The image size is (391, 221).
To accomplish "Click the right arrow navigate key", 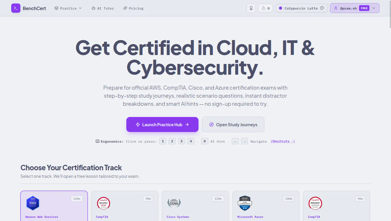I will (x=244, y=141).
